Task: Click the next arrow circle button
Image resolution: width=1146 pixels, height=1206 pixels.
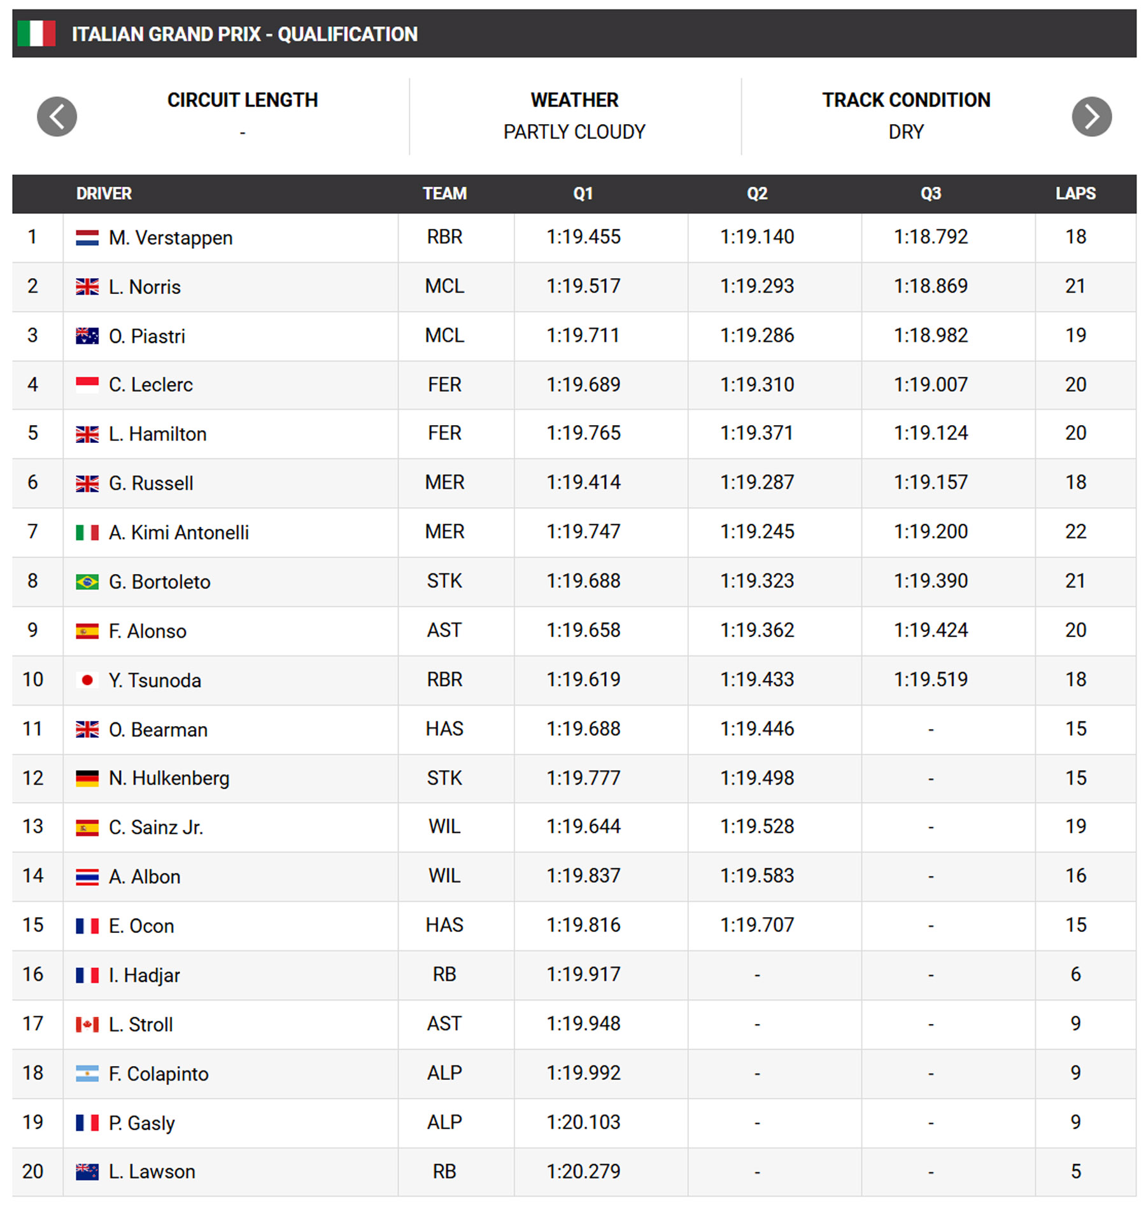Action: 1091,116
